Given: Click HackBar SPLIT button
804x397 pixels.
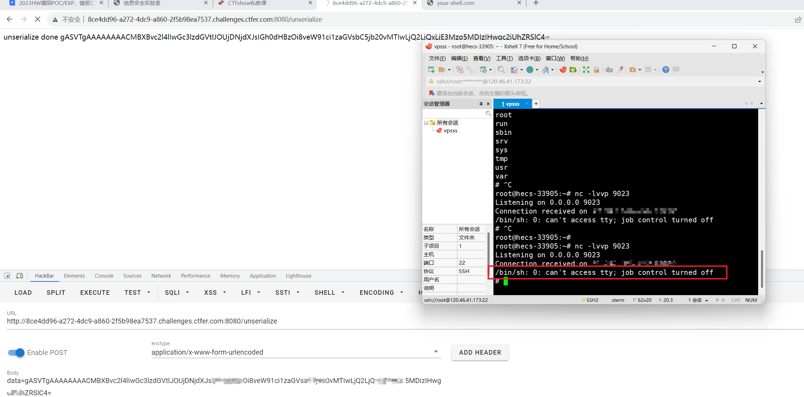Looking at the screenshot, I should pyautogui.click(x=56, y=292).
